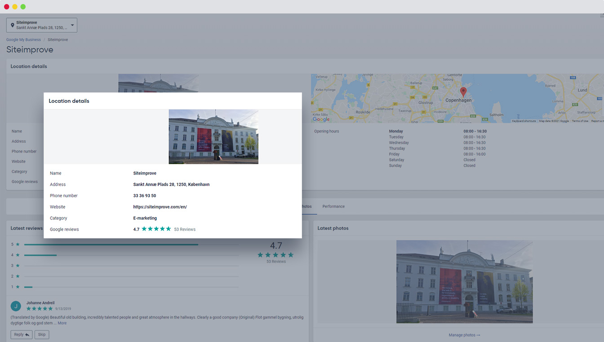604x342 pixels.
Task: Click the Monday opening hours row
Action: 438,132
